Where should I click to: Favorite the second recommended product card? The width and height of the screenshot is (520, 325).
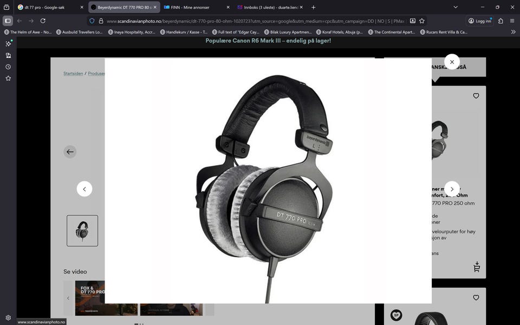coord(476,298)
